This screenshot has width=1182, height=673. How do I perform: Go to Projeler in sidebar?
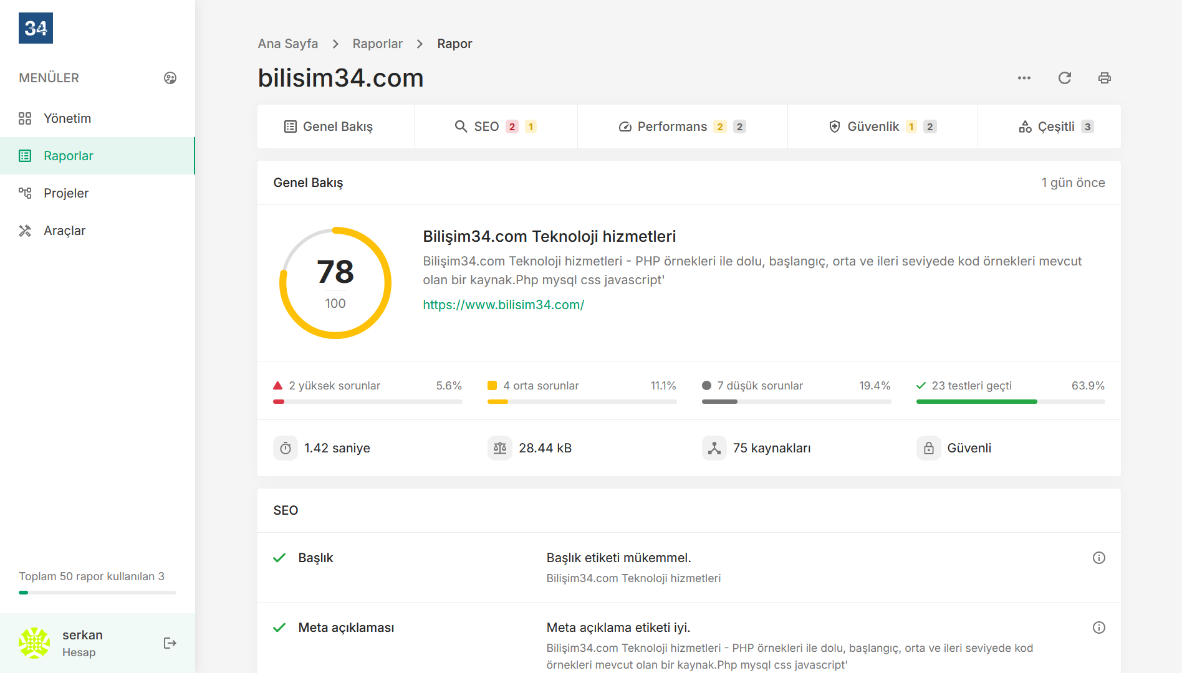(97, 193)
